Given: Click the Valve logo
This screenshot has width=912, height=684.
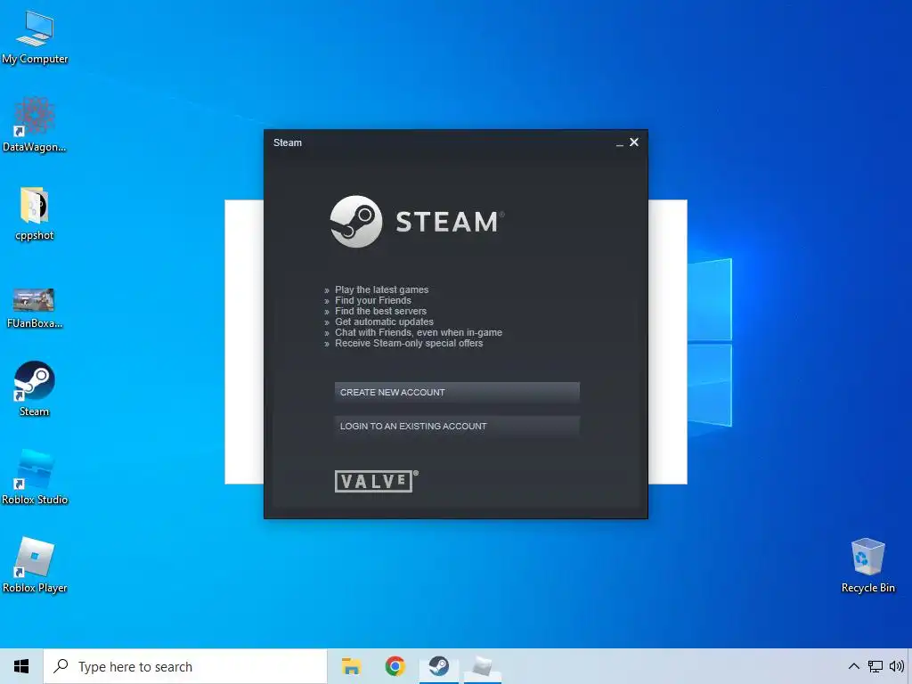Looking at the screenshot, I should pyautogui.click(x=376, y=481).
